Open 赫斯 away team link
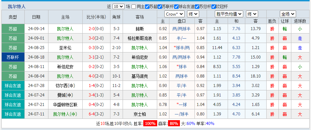 click(x=140, y=29)
